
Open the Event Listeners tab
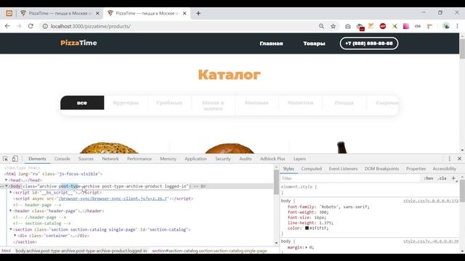343,169
